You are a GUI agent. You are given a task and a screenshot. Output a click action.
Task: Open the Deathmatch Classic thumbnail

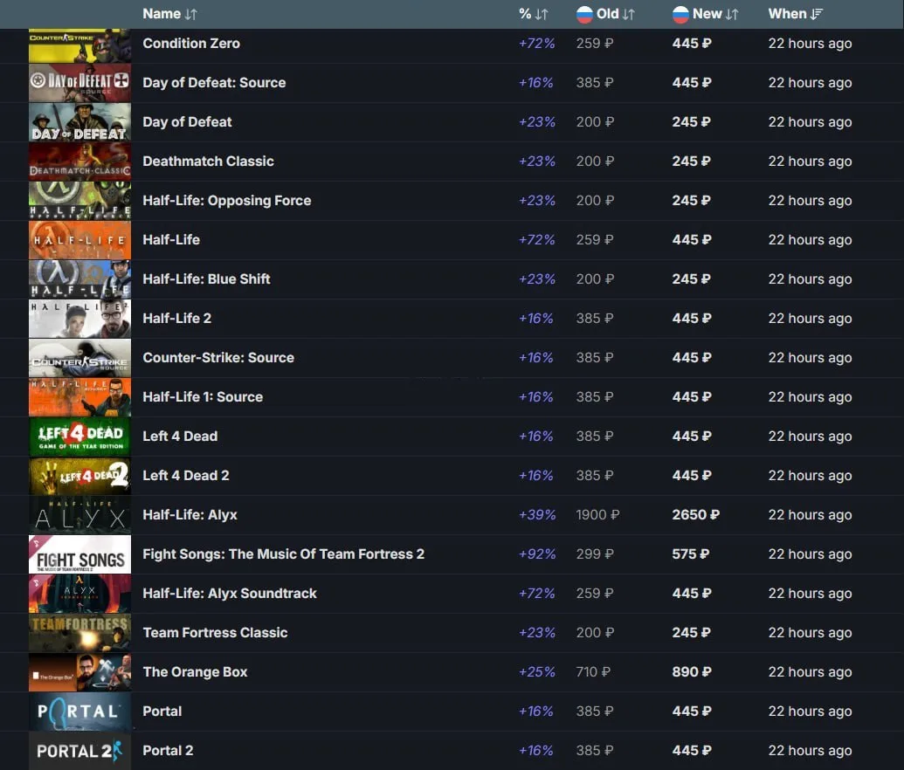click(80, 162)
